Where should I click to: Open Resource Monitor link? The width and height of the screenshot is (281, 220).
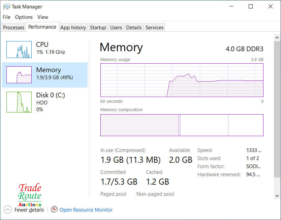[86, 210]
